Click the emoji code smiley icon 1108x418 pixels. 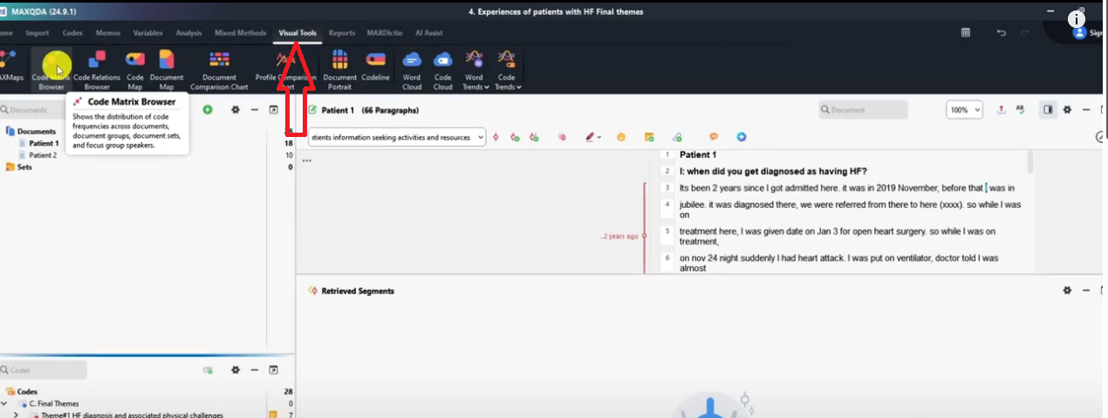point(621,137)
